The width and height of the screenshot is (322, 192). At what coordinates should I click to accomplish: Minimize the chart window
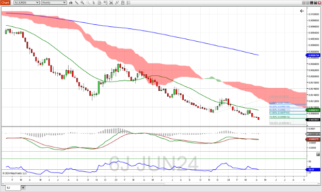point(312,3)
